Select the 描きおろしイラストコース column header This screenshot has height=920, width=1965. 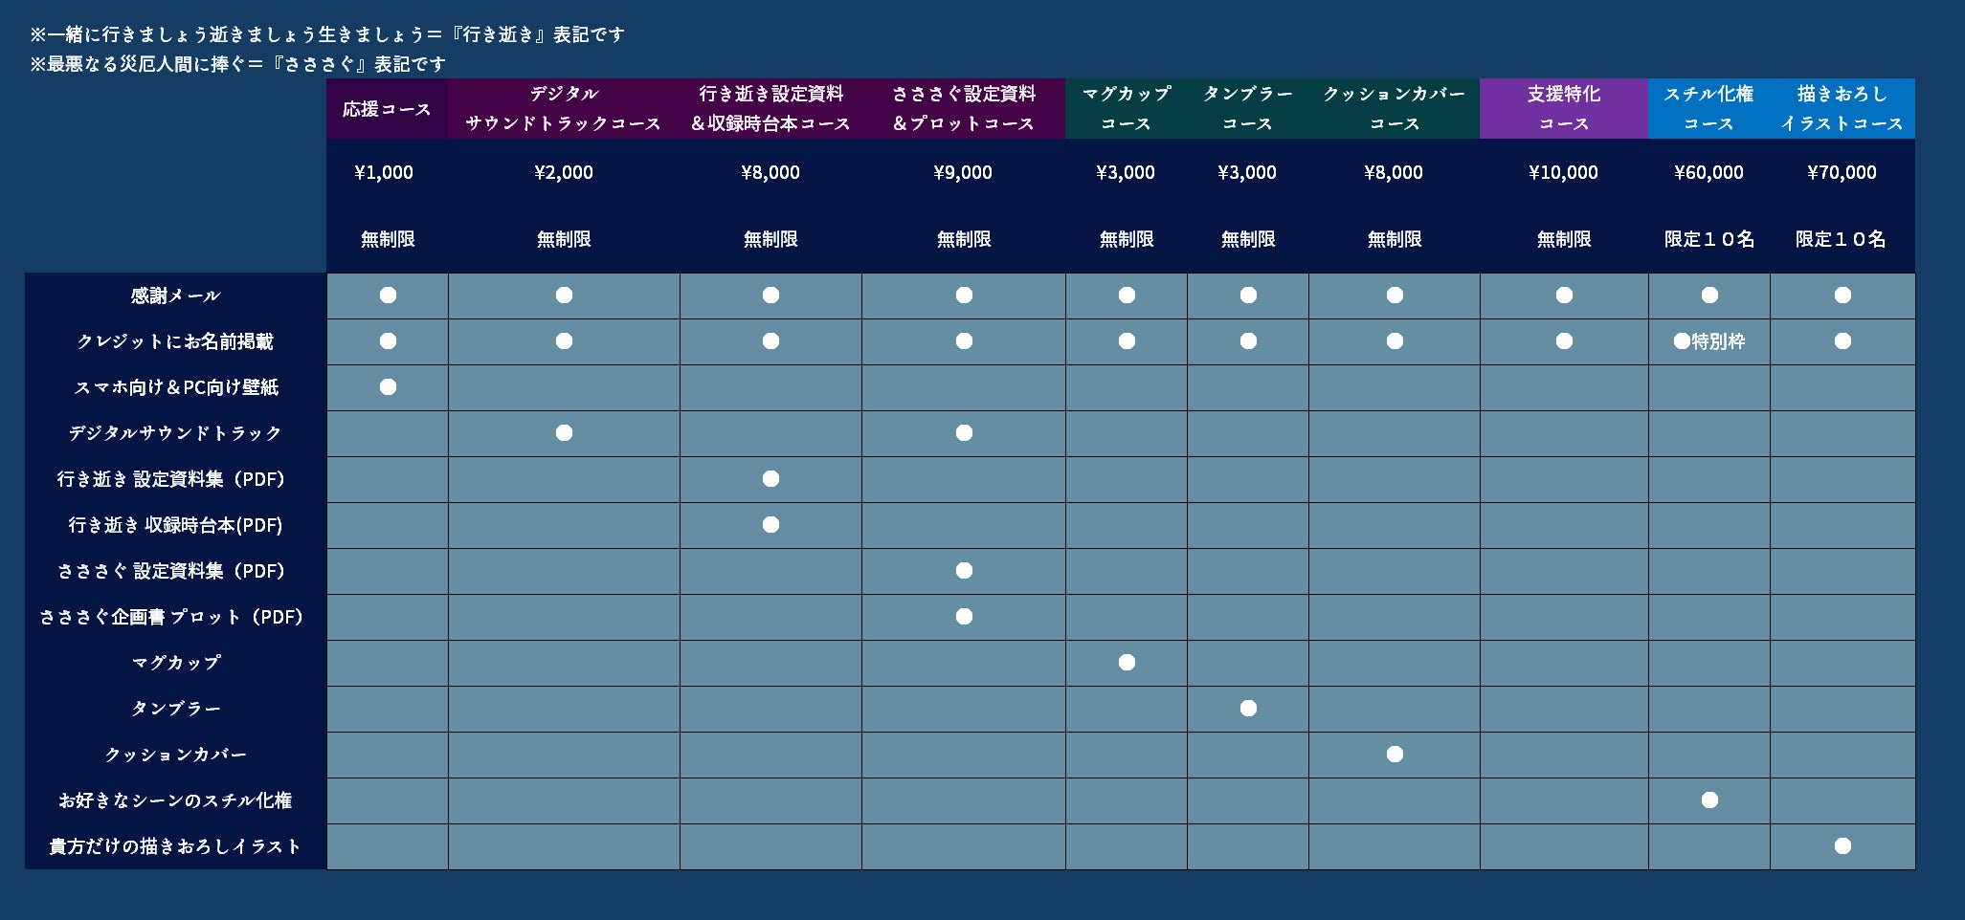pyautogui.click(x=1842, y=109)
